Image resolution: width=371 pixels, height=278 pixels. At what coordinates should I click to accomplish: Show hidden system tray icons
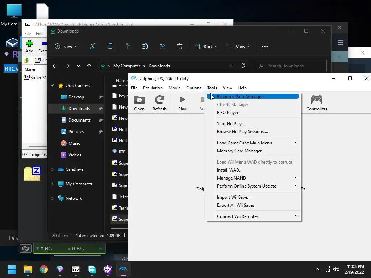tap(317, 269)
